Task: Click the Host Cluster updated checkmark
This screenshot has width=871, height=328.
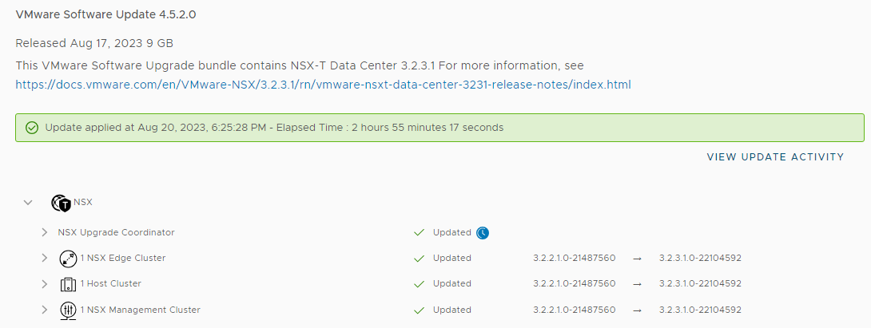Action: [x=419, y=284]
